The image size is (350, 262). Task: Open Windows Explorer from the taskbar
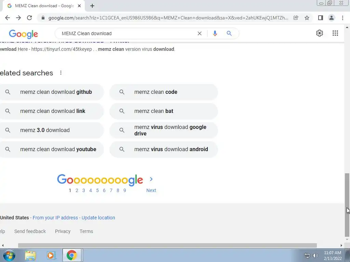(x=30, y=255)
